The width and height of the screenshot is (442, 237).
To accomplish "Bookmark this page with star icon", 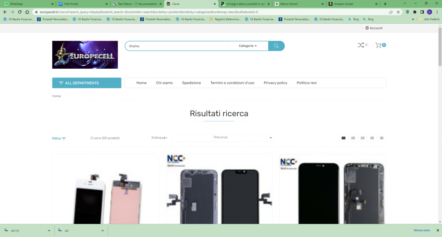I will click(398, 12).
